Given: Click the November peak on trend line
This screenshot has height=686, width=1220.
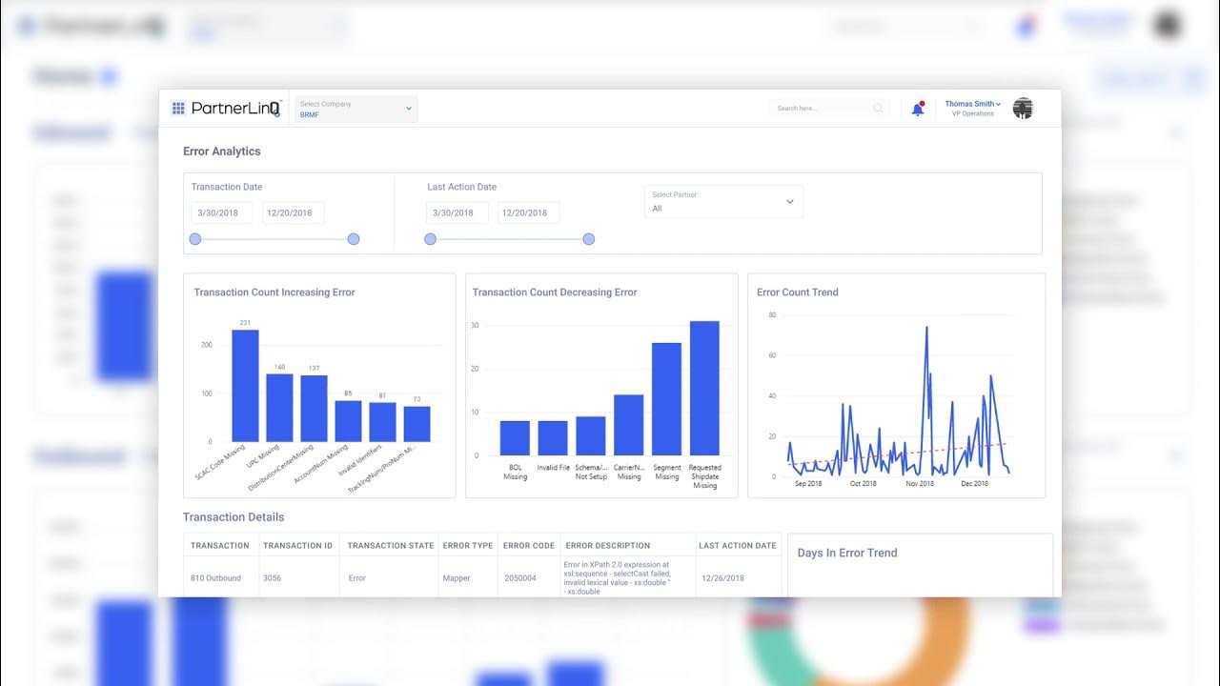Looking at the screenshot, I should [x=925, y=329].
